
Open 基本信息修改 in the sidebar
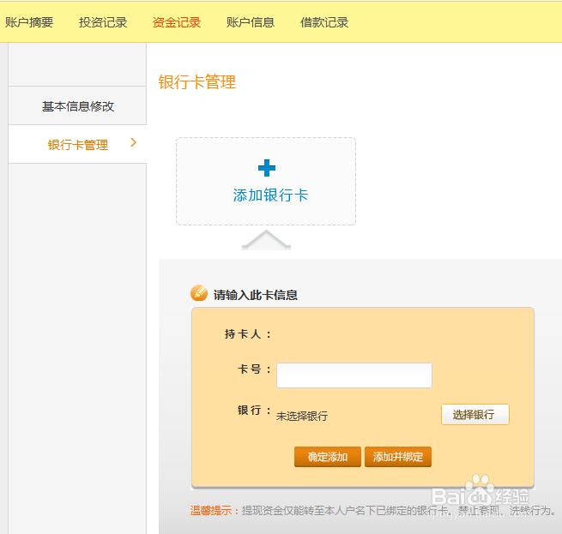(x=78, y=106)
